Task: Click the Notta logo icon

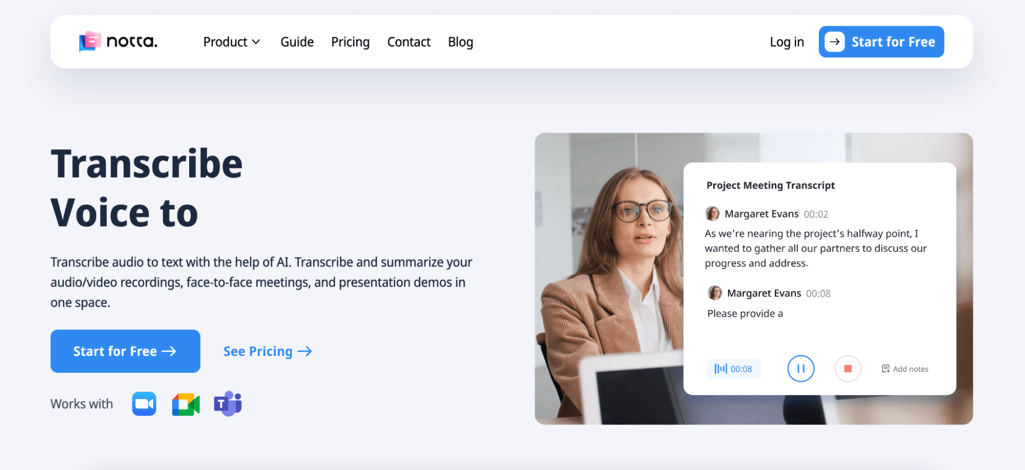Action: tap(89, 41)
